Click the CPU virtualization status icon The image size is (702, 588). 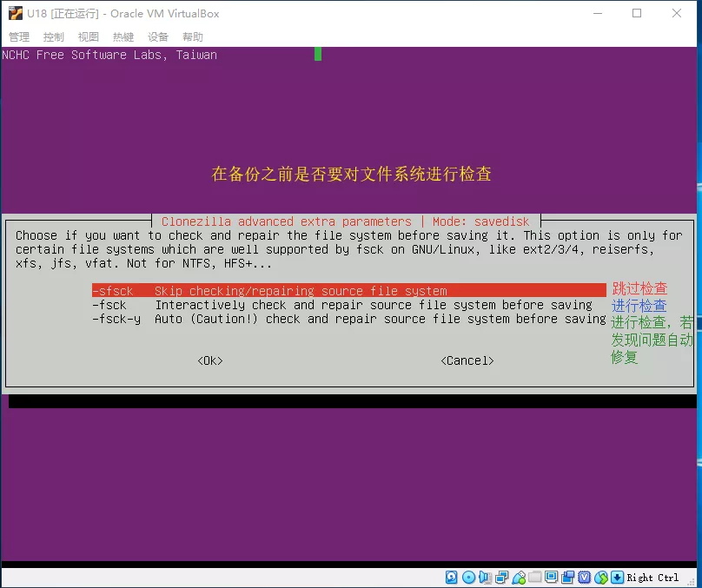tap(584, 578)
